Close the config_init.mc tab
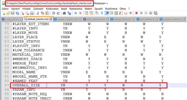This screenshot has width=187, height=100. [21, 19]
